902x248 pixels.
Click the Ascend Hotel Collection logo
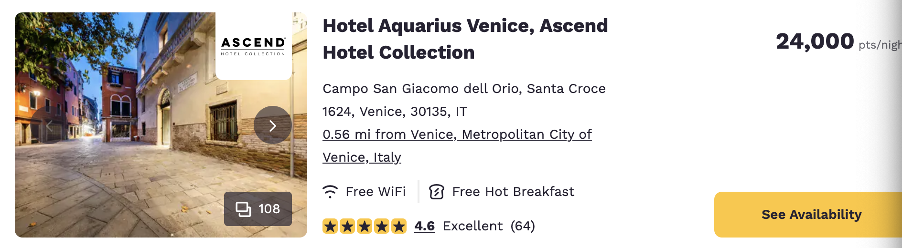tap(253, 47)
